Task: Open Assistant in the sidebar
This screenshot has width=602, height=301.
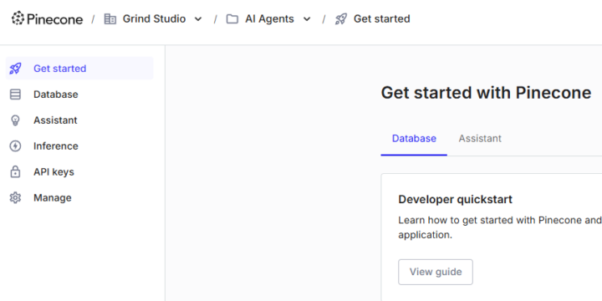Action: (79, 120)
